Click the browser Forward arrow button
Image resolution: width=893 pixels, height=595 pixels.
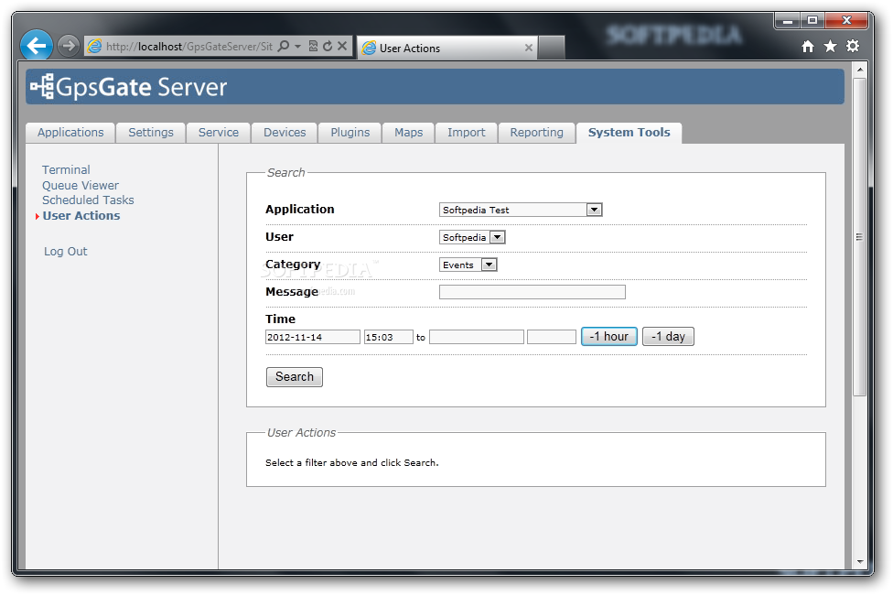(69, 46)
